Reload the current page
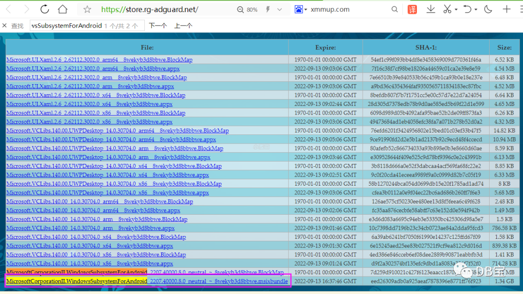523x294 pixels. [45, 9]
